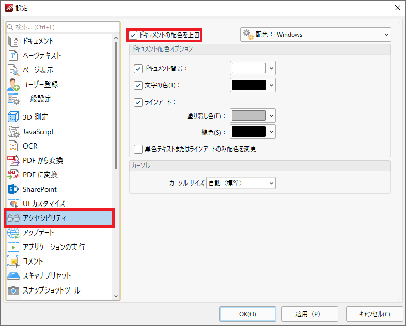Screen dimensions: 406x326
Task: Click the scroll up arrow in category list
Action: click(x=116, y=38)
